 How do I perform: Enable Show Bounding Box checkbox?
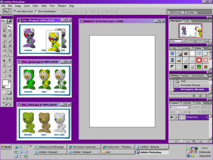tap(37, 11)
